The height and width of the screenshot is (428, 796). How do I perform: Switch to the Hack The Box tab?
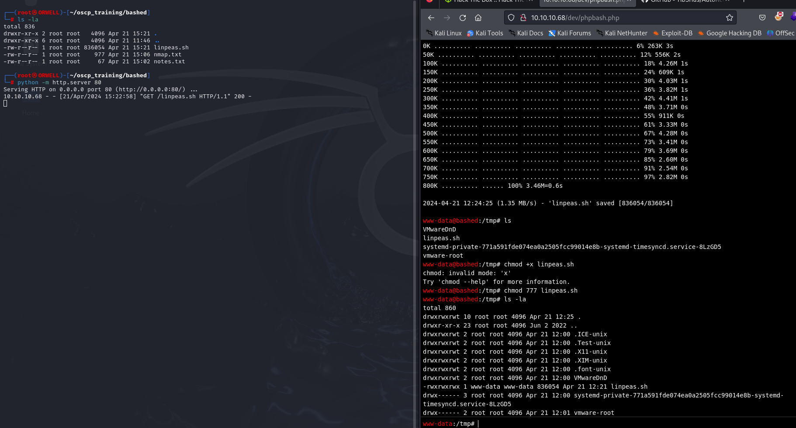tap(485, 1)
